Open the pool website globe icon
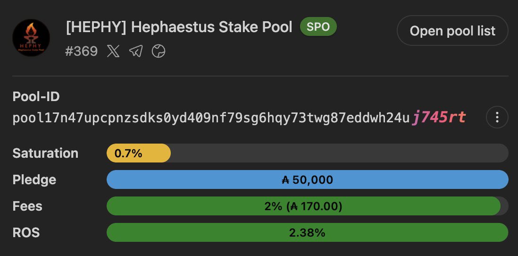 (x=159, y=51)
